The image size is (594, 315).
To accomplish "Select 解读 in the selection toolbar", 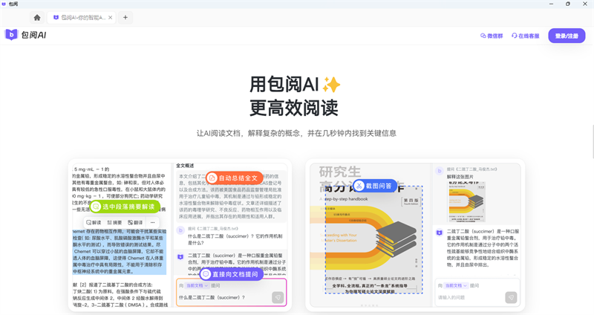I will coord(94,223).
